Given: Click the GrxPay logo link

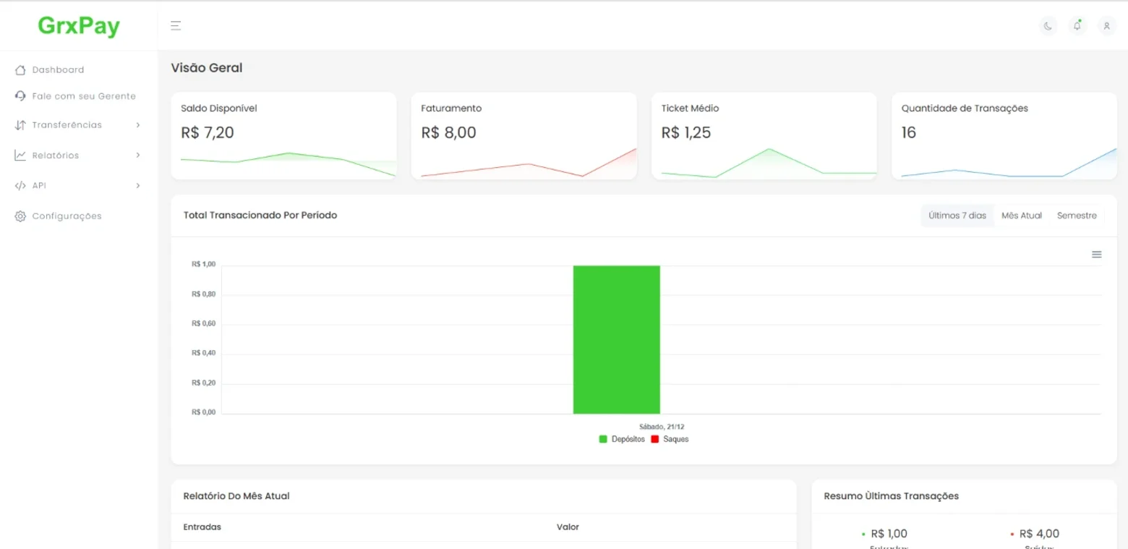Looking at the screenshot, I should click(79, 26).
